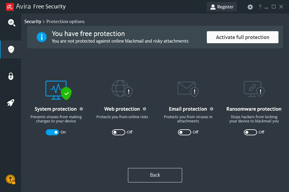Screen dimensions: 289x192
Task: Select Security in the breadcrumb
Action: (x=33, y=21)
